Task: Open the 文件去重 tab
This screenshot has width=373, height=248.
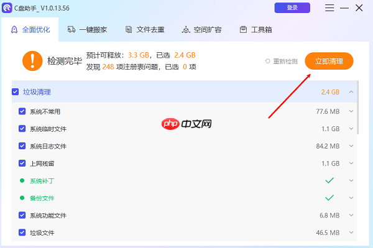Action: tap(145, 30)
